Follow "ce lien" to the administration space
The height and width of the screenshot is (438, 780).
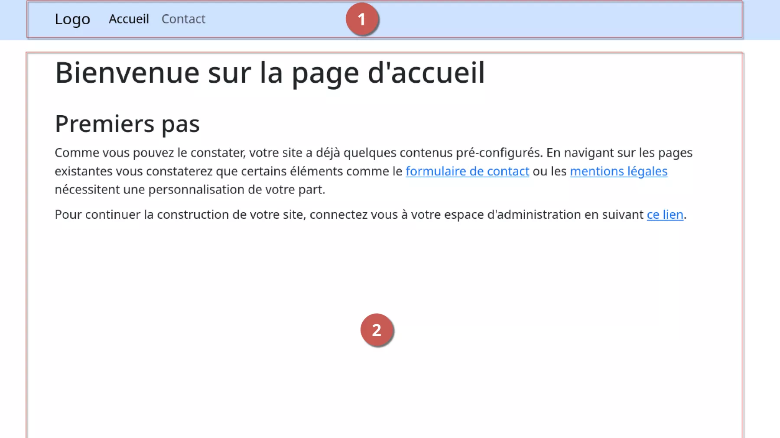point(665,214)
